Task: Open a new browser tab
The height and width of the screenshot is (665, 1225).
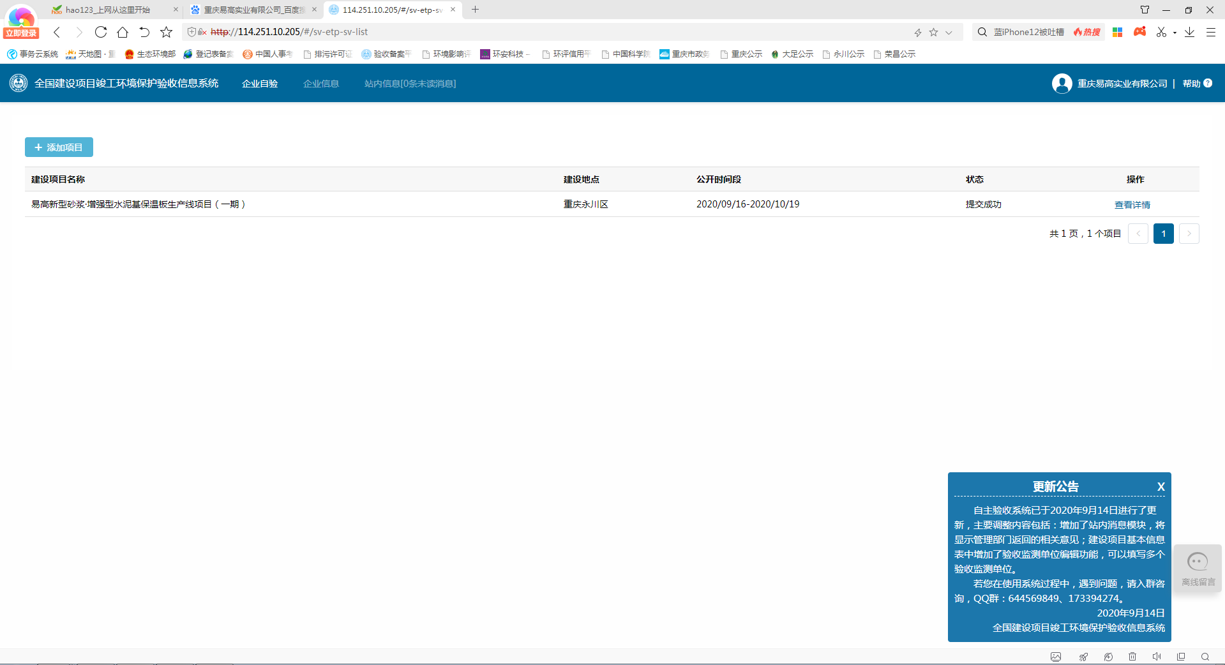Action: tap(475, 10)
